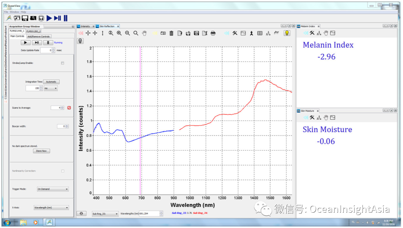Toggle the gray light bulb button below toolbar
This screenshot has height=228, width=403.
coord(81,41)
